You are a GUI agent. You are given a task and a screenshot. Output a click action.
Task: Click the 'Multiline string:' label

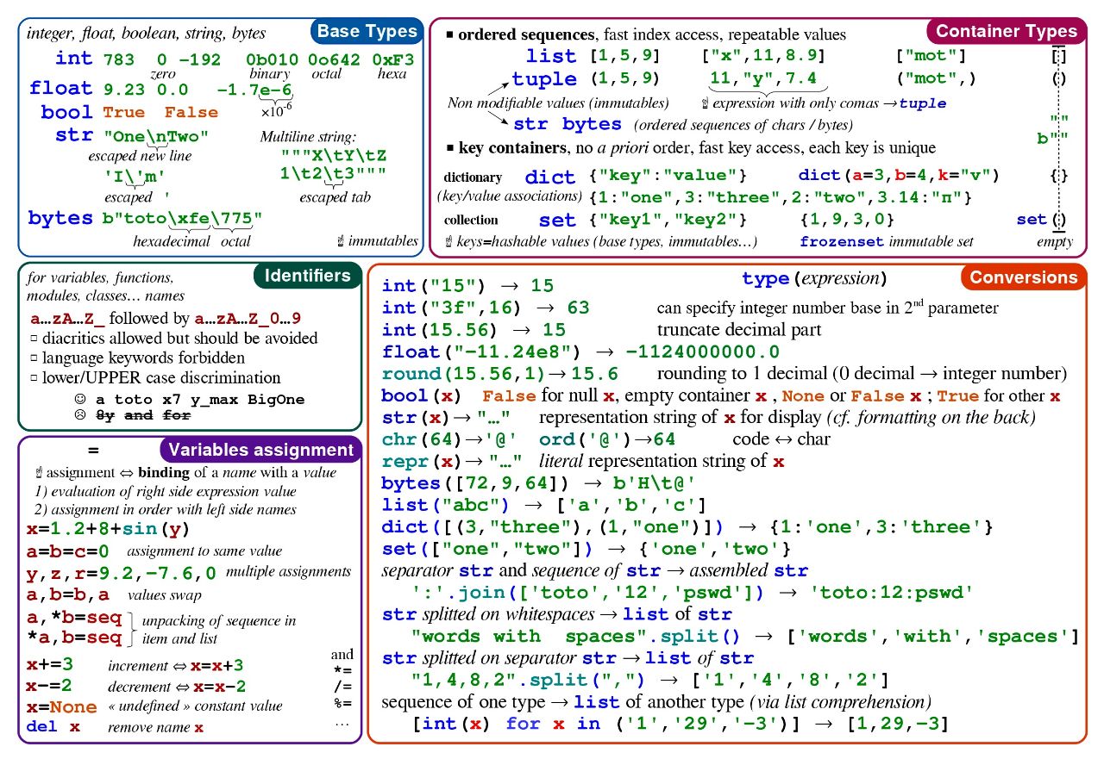(x=308, y=137)
